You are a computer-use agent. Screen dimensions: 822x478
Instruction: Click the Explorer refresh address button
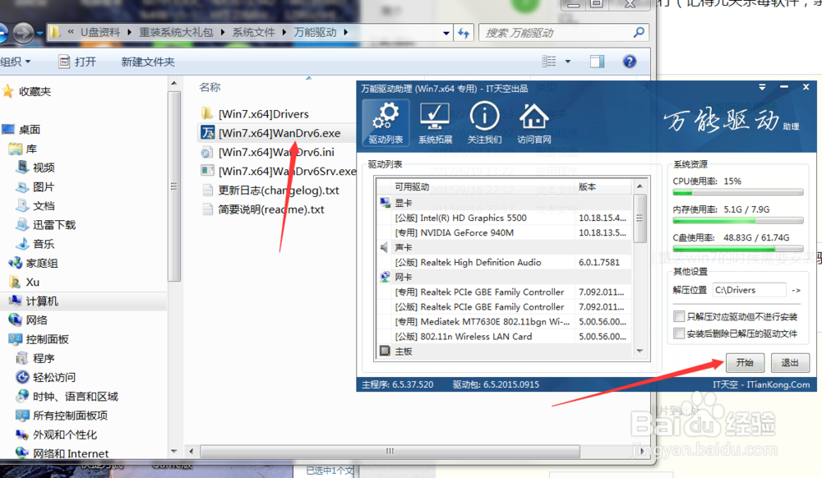pos(464,33)
